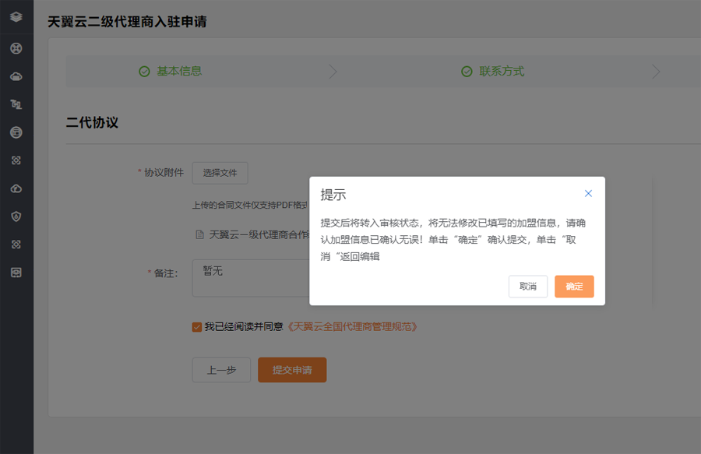Open the cloud-sync icon in the sidebar

16,188
